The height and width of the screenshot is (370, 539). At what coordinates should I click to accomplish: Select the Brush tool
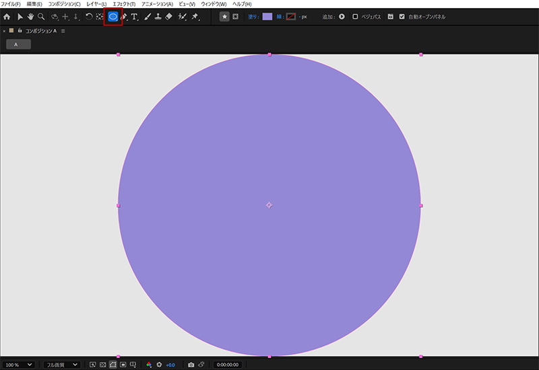click(146, 16)
